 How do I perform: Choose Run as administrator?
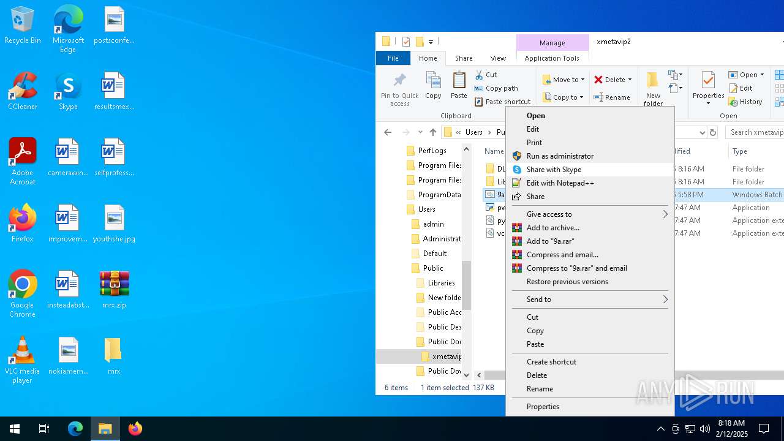point(590,156)
